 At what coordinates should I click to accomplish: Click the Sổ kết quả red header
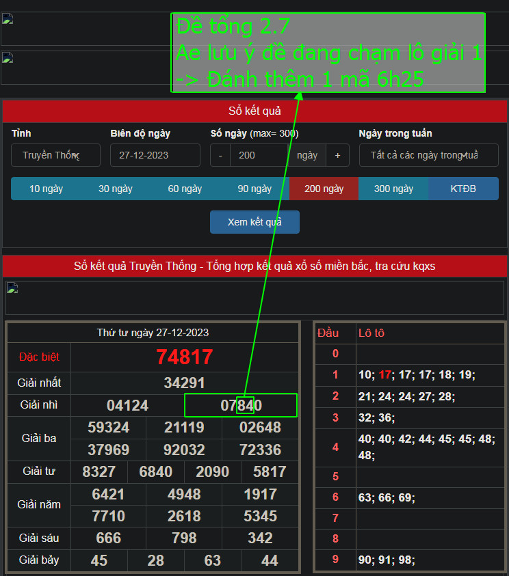[254, 111]
